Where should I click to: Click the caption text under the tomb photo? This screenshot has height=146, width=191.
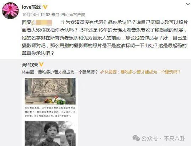click(x=50, y=112)
